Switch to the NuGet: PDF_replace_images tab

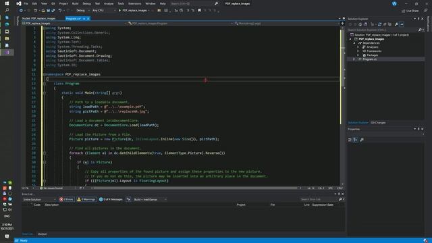pyautogui.click(x=39, y=18)
